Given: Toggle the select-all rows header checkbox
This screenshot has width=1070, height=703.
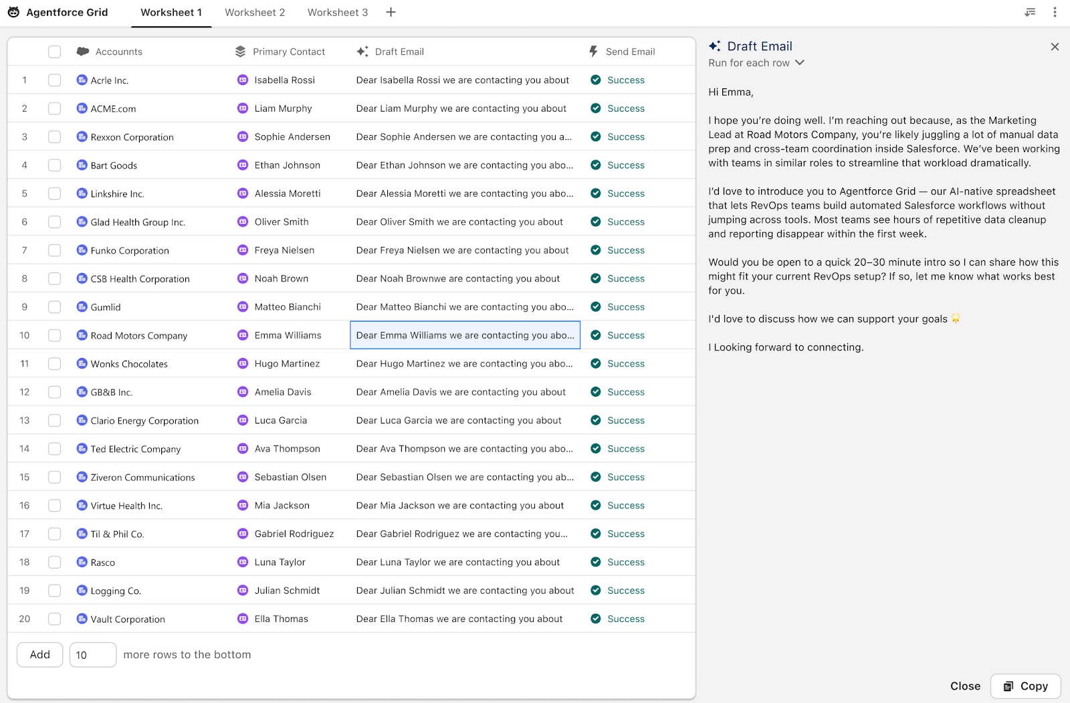Looking at the screenshot, I should [x=55, y=52].
